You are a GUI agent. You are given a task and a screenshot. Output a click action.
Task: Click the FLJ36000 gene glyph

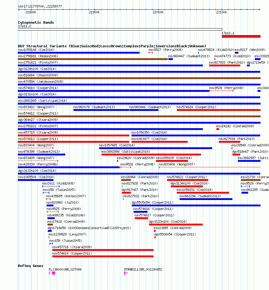(52, 273)
